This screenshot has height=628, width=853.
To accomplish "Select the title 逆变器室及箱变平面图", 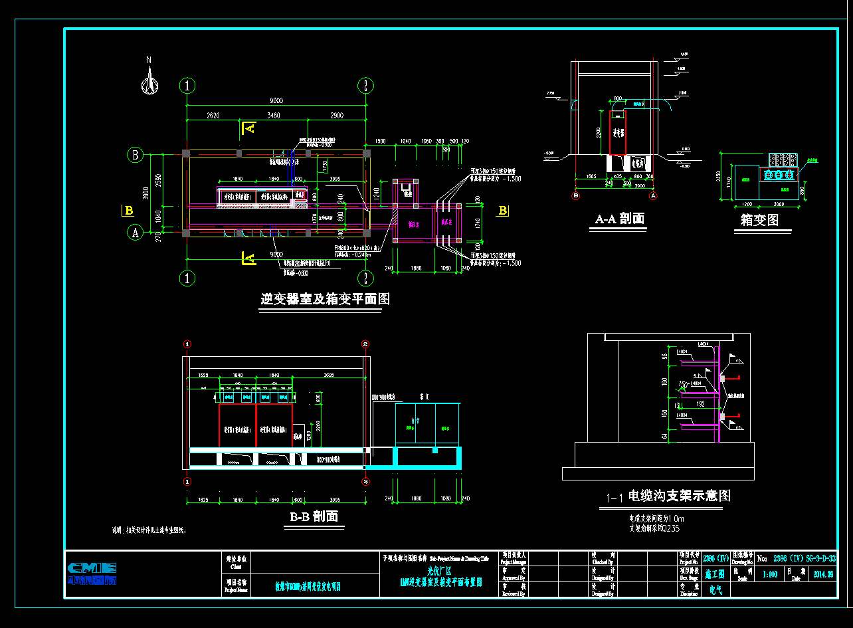I will [326, 299].
